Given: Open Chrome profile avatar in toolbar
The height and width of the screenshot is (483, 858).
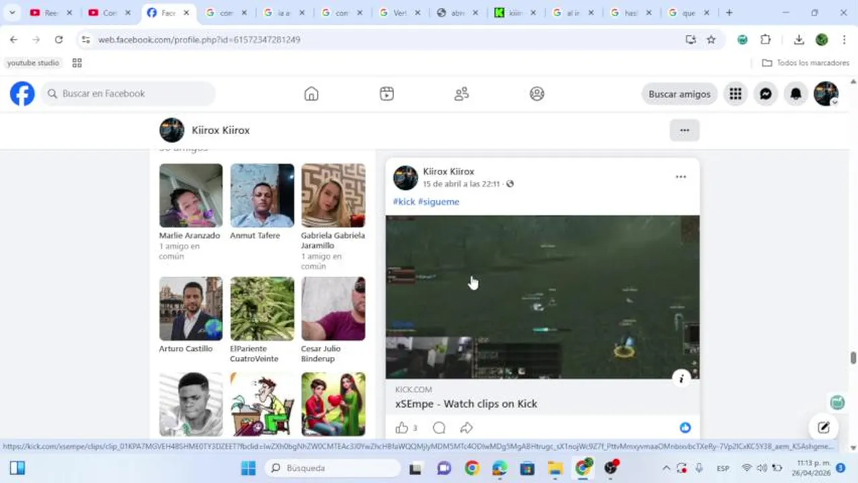Looking at the screenshot, I should pos(822,40).
